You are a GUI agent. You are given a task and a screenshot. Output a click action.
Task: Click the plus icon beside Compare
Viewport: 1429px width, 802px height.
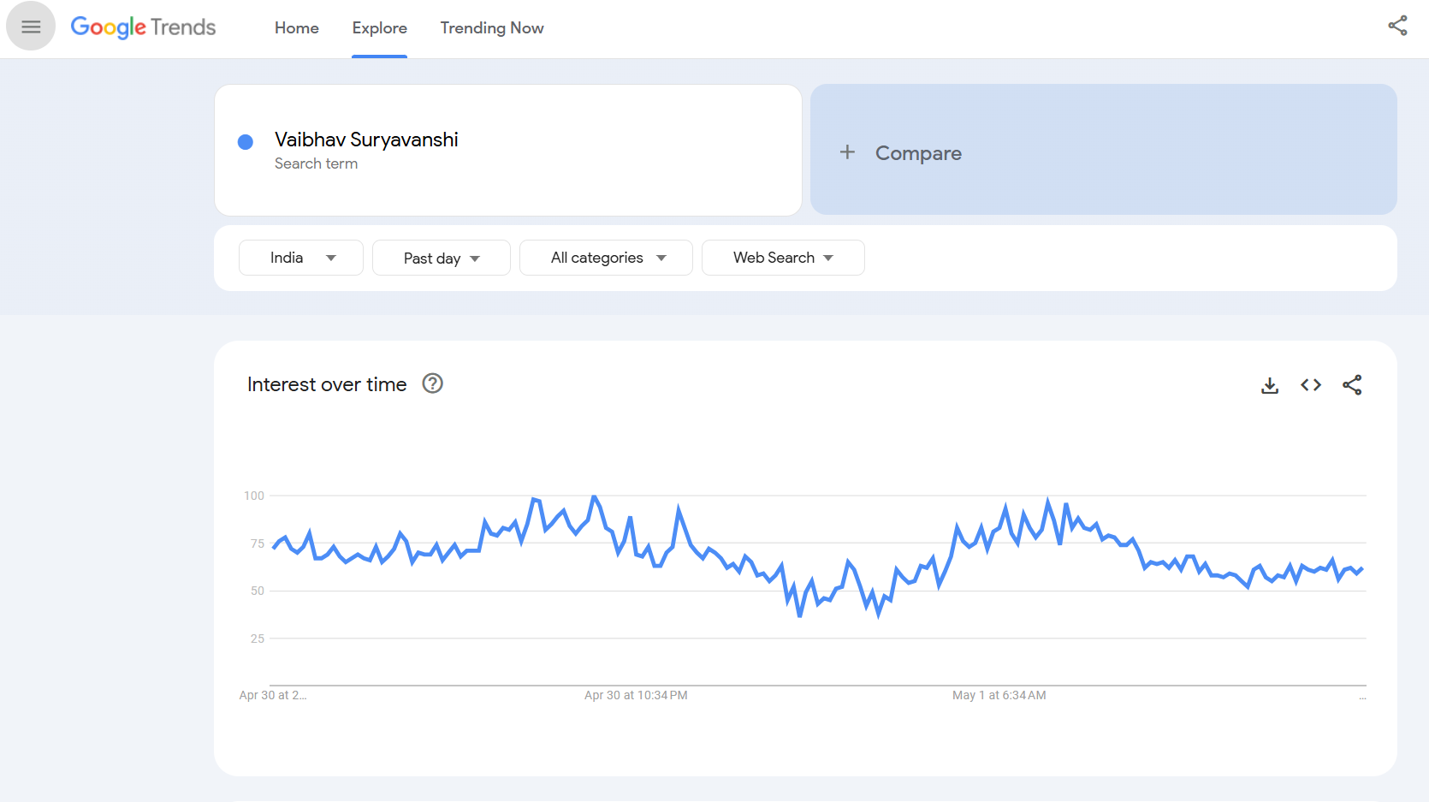click(847, 152)
